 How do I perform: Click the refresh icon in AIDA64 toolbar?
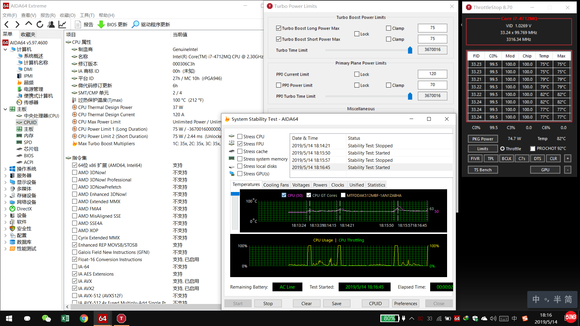40,24
